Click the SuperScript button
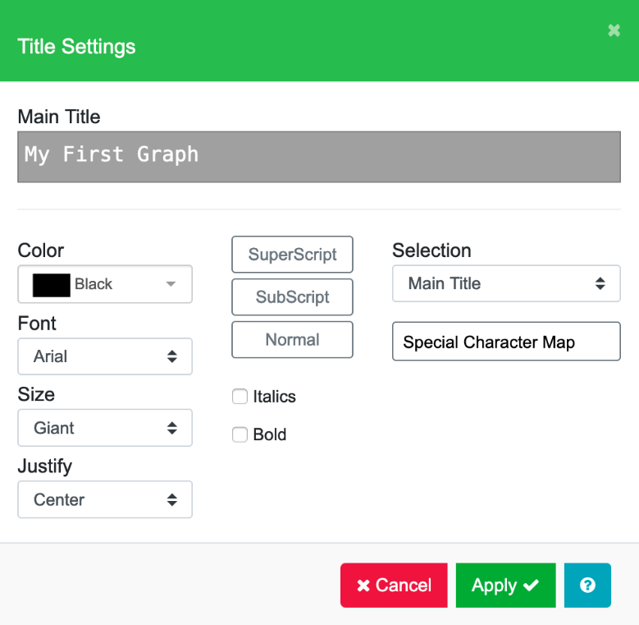 click(293, 255)
